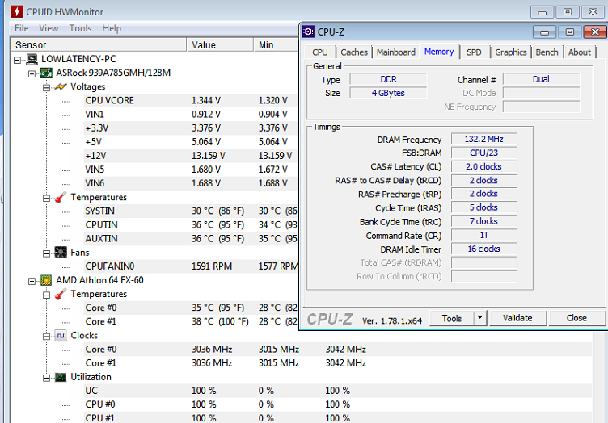Switch to the Graphics tab

tap(511, 52)
